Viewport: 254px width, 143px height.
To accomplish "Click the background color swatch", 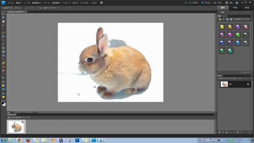I will [x=4, y=105].
